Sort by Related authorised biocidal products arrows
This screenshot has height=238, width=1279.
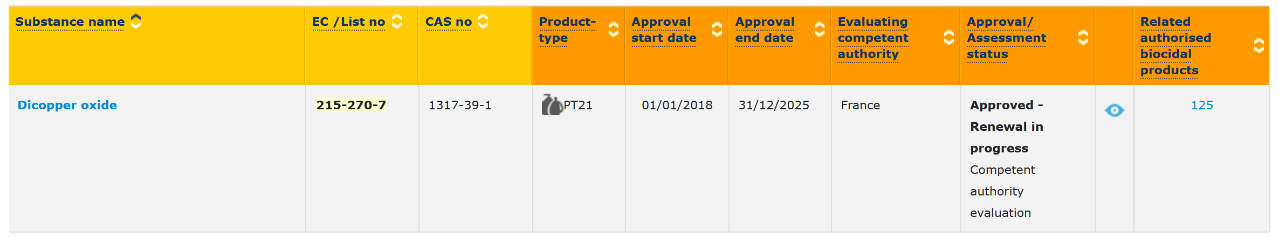(1259, 45)
